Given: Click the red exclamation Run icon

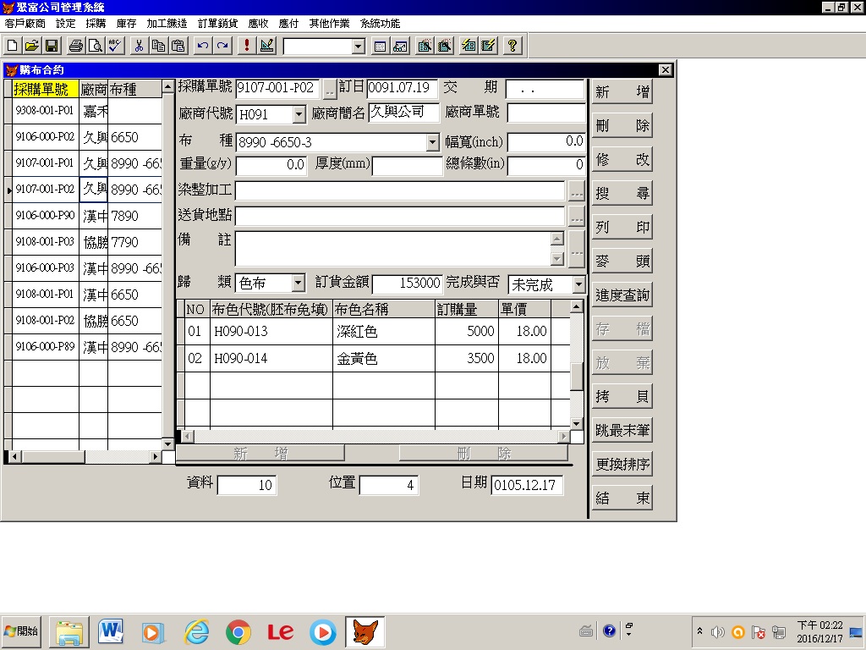Looking at the screenshot, I should [x=247, y=46].
